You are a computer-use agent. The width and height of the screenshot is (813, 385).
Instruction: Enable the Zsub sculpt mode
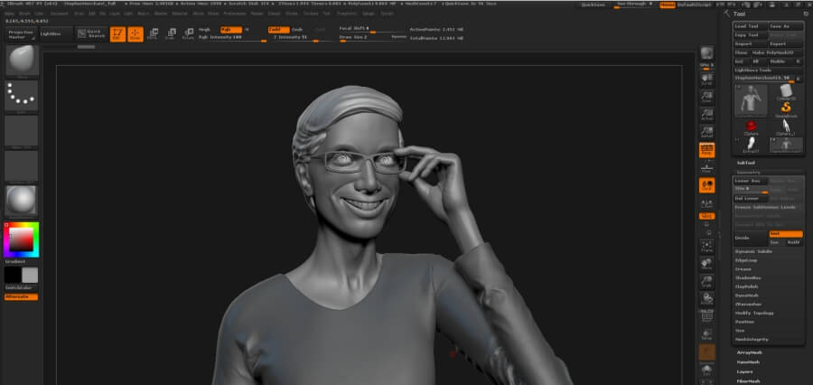297,29
